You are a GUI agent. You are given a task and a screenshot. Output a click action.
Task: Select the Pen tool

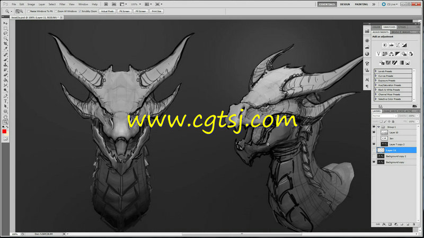point(5,96)
